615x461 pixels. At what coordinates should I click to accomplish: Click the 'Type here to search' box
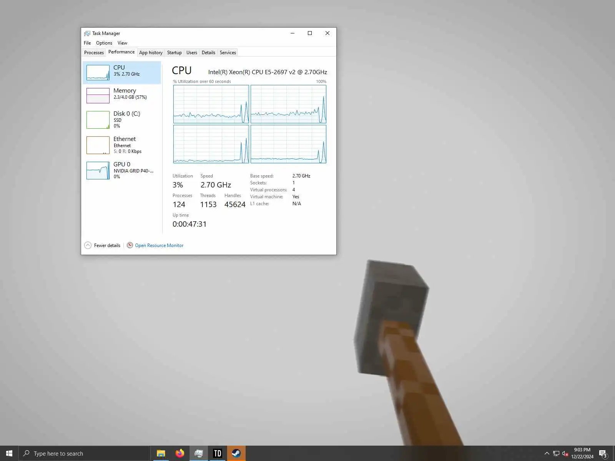(x=85, y=453)
